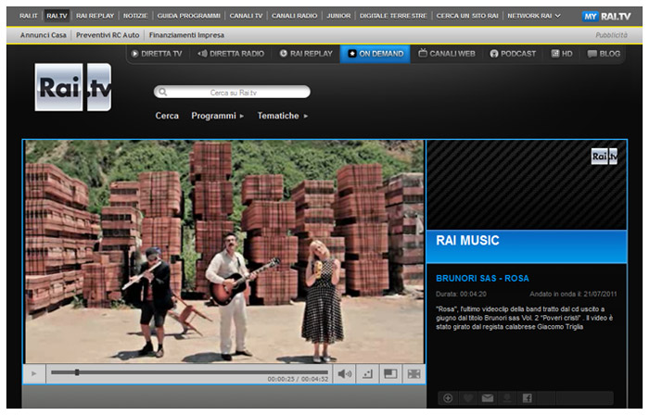Screen dimensions: 649x415
Task: Open CANALI TV in top bar
Action: coord(246,16)
